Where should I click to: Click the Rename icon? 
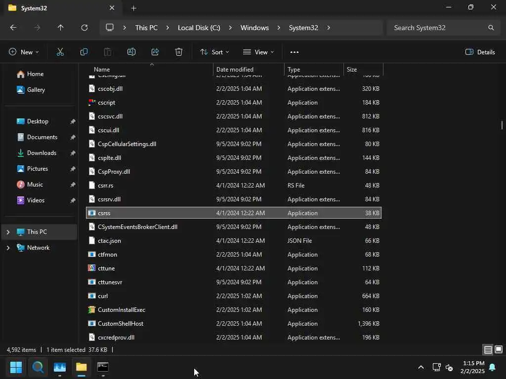pos(131,52)
